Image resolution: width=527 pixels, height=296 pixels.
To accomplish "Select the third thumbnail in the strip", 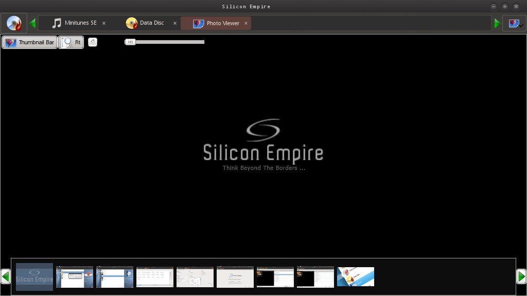I will point(115,277).
